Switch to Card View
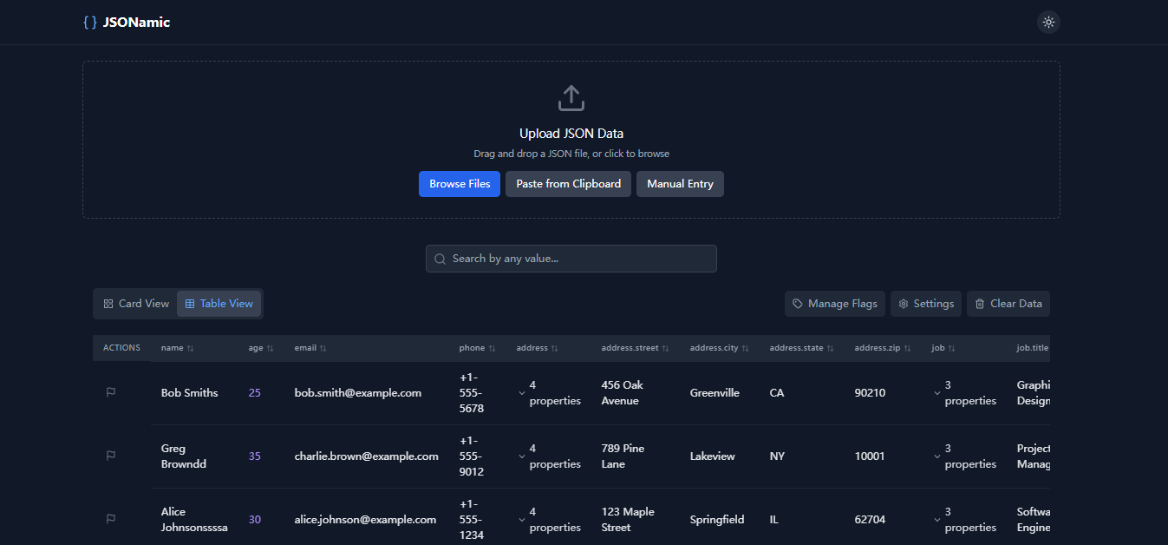This screenshot has height=545, width=1168. pos(135,303)
